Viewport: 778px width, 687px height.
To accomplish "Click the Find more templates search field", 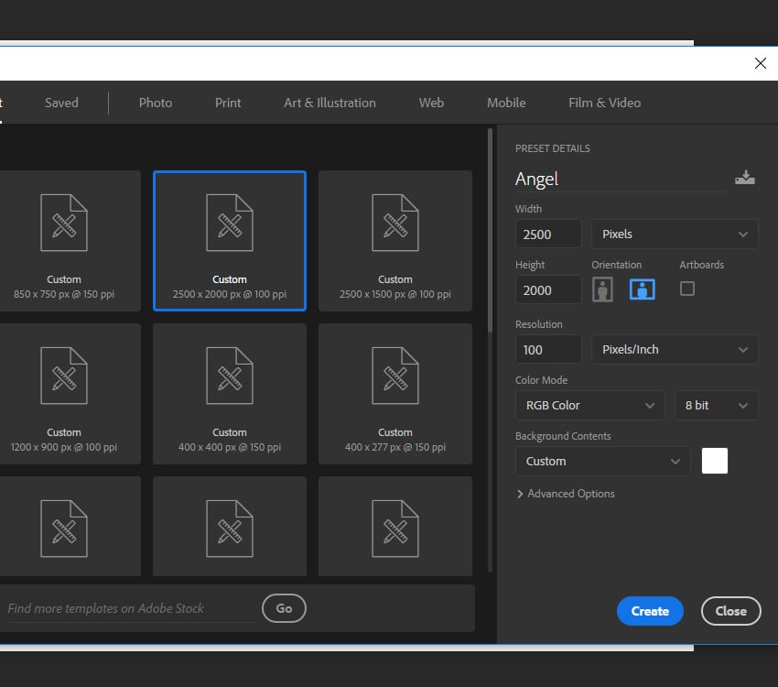I will click(131, 608).
